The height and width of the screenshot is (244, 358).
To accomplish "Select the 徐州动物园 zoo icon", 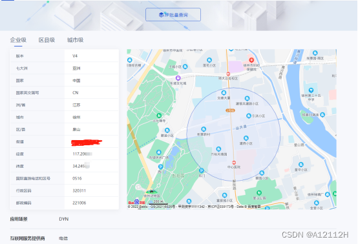I will (151, 191).
